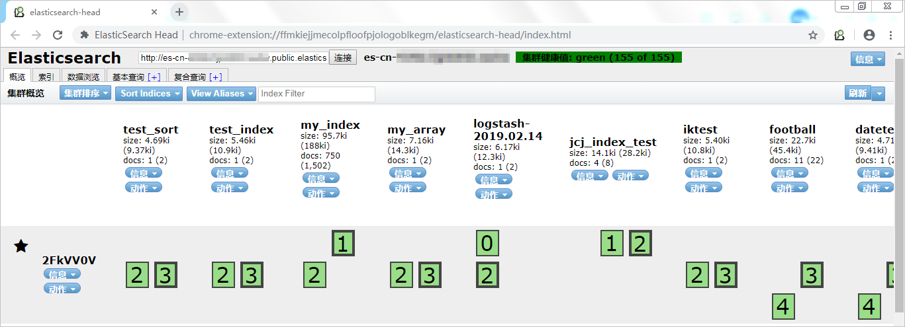The width and height of the screenshot is (905, 327).
Task: Reload the page with the refresh icon
Action: [x=58, y=35]
